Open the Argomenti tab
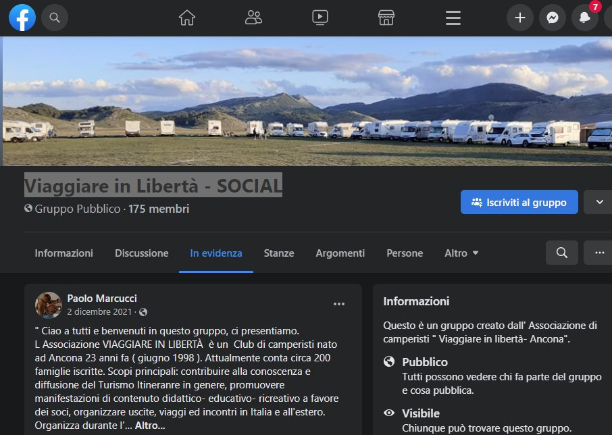Screen dimensions: 612x435 point(340,253)
